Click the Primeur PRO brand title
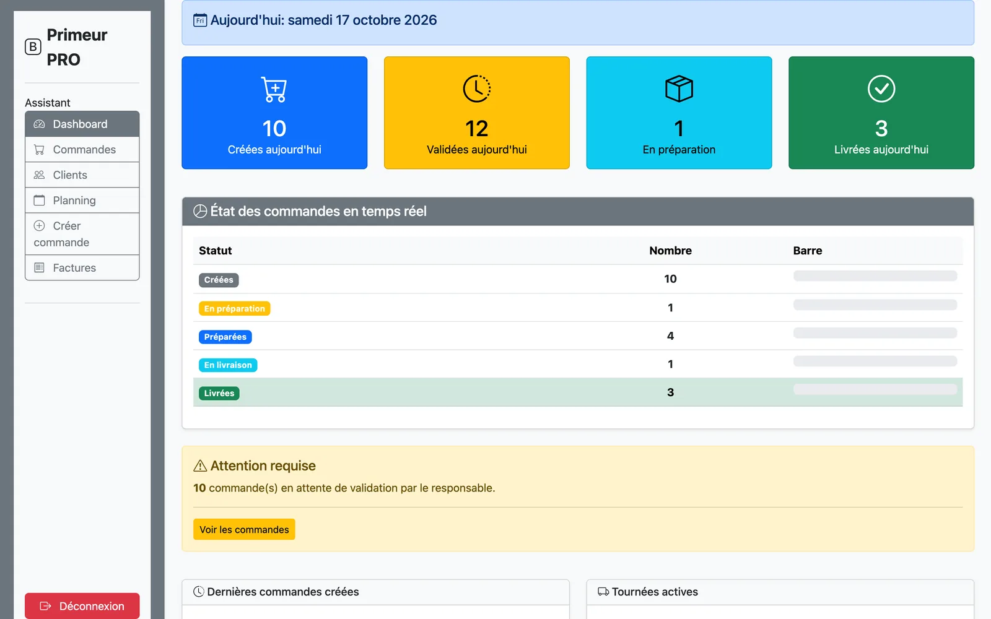The height and width of the screenshot is (619, 991). [x=77, y=47]
